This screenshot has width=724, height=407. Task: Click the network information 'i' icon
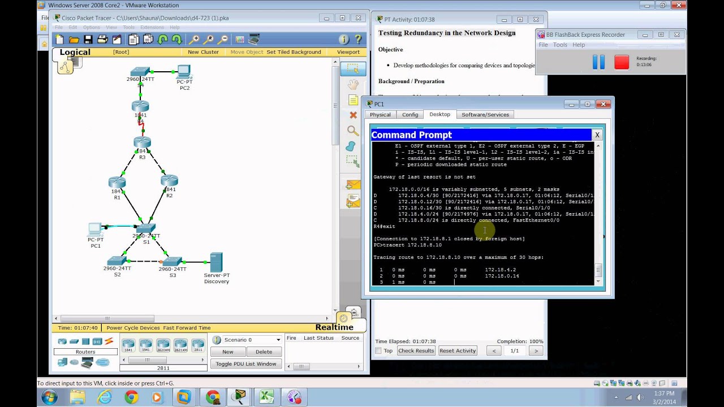coord(343,40)
